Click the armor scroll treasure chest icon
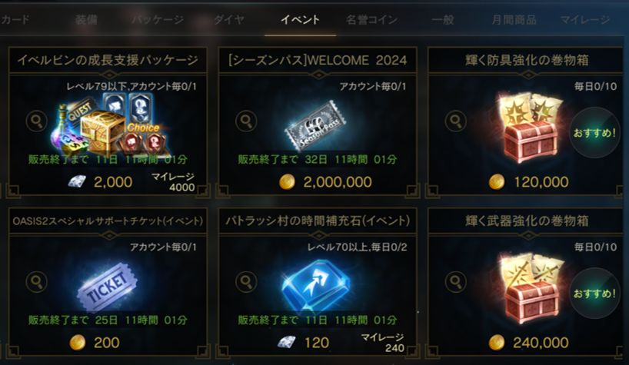 531,128
